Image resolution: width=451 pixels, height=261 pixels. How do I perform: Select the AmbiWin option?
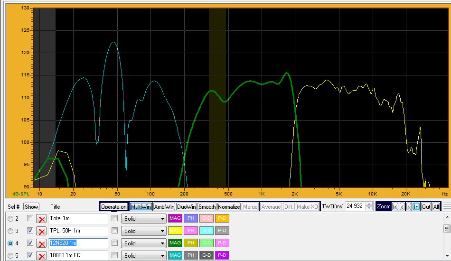[164, 207]
